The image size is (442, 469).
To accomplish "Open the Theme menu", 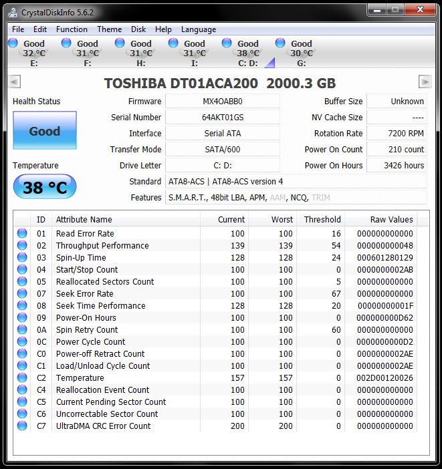I will pos(109,29).
